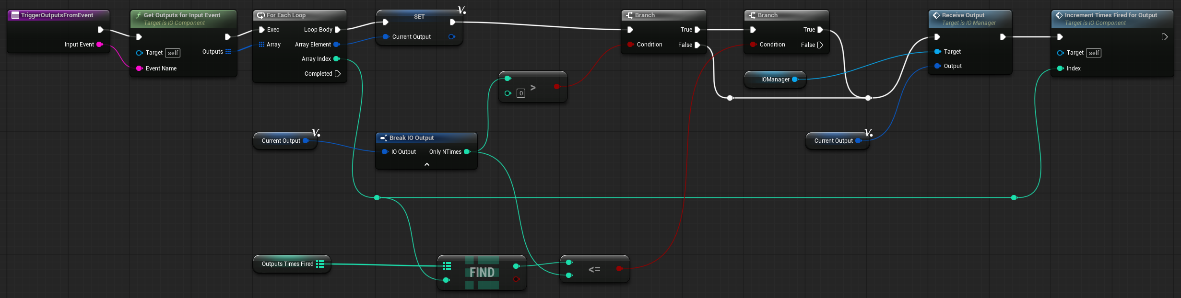Select the less-than-or-equal comparison node

[594, 269]
